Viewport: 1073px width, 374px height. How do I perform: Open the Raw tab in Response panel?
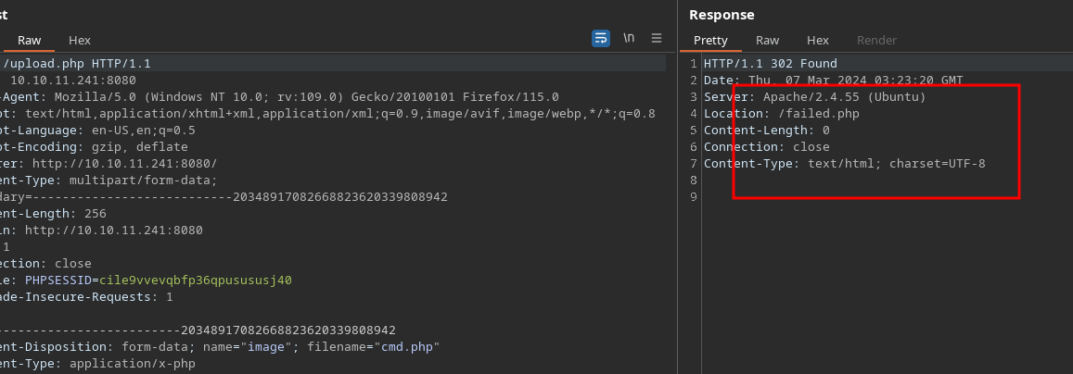(767, 41)
